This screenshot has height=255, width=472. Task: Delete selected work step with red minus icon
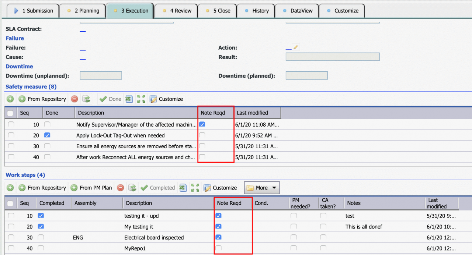pos(120,188)
